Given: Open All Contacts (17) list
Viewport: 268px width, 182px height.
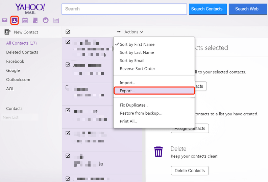Looking at the screenshot, I should pos(21,43).
